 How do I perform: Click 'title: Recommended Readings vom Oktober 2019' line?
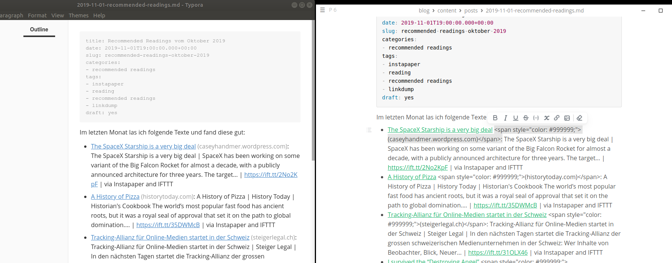click(155, 41)
